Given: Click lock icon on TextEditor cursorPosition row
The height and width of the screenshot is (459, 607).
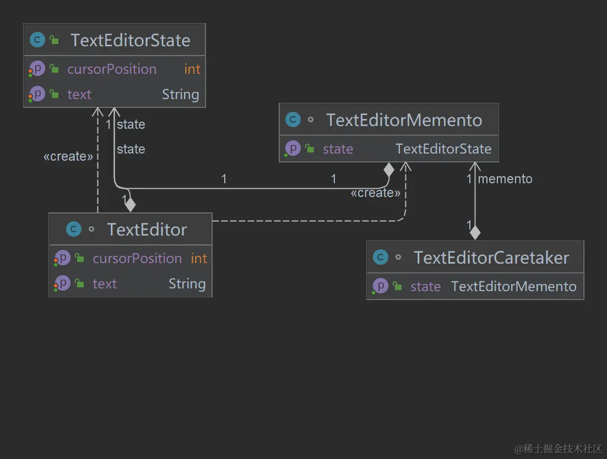Looking at the screenshot, I should (79, 258).
